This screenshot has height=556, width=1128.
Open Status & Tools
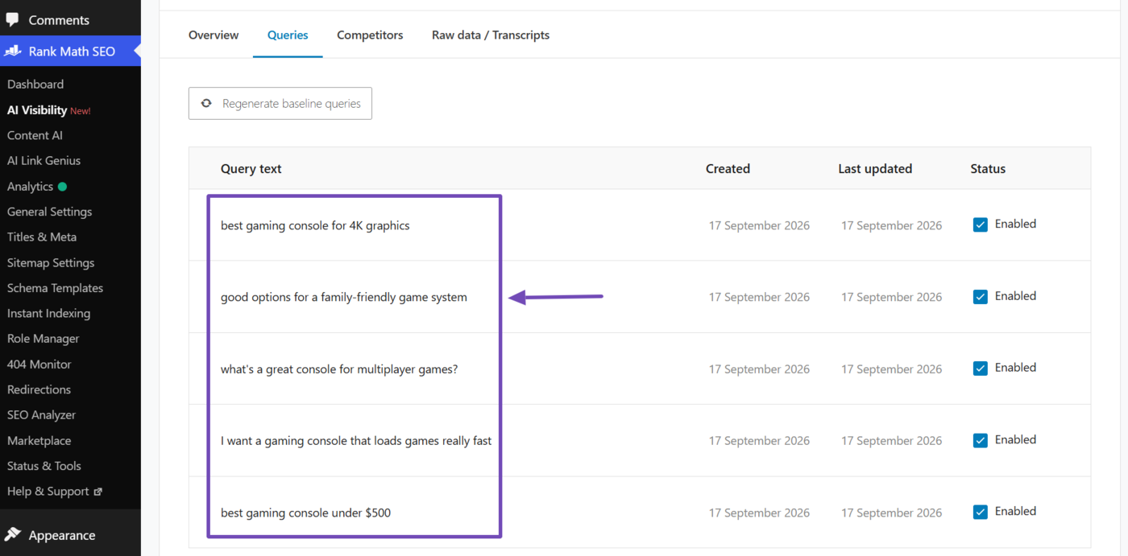(x=44, y=466)
